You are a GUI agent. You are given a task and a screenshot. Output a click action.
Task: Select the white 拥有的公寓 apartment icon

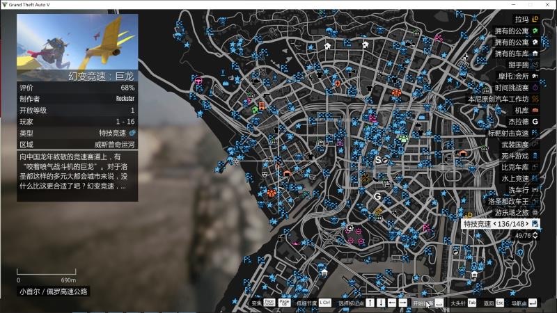click(x=535, y=42)
